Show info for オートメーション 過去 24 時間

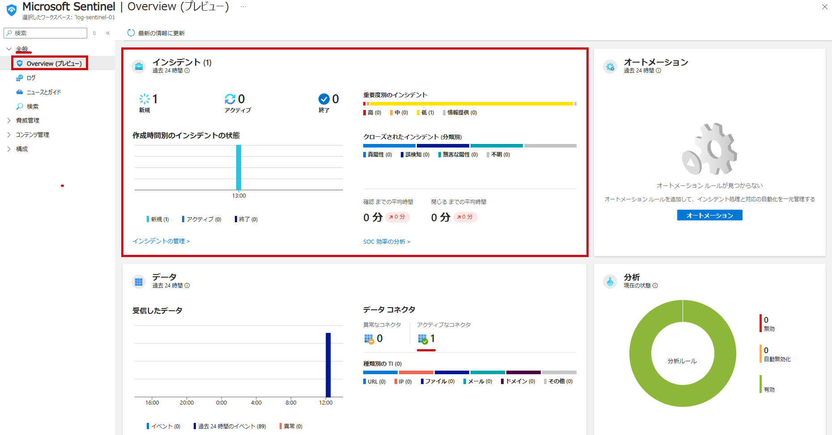(658, 71)
